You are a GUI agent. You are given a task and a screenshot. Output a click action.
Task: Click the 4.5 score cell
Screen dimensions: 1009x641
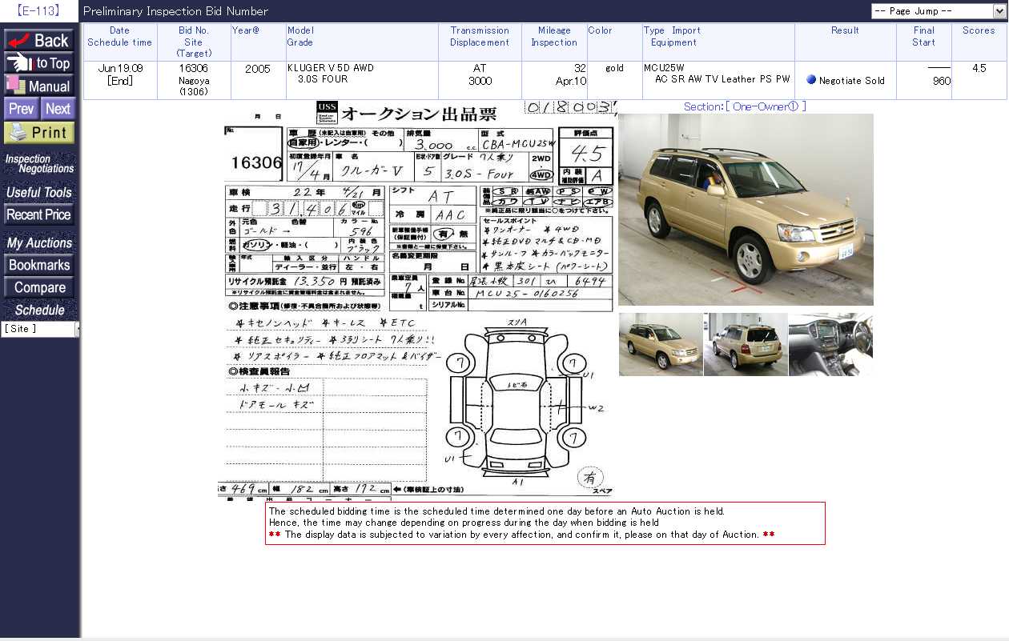click(979, 68)
